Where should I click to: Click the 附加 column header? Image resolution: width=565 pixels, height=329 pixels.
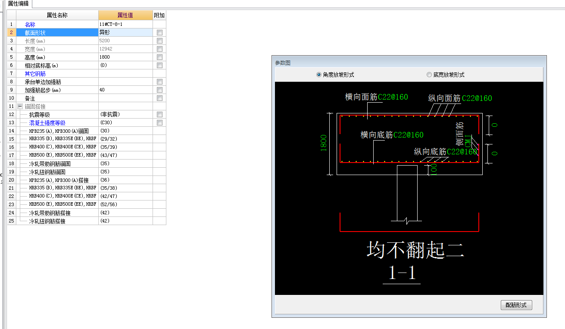pos(159,15)
